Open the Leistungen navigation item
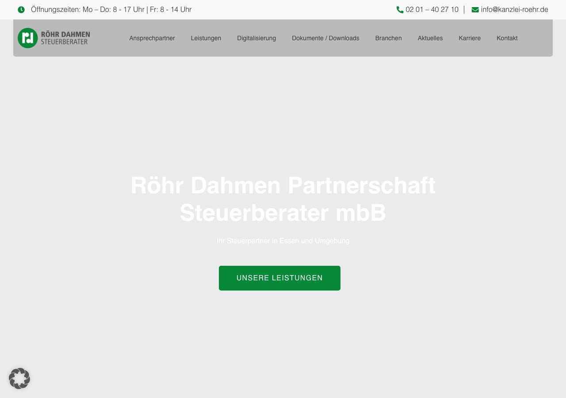 click(206, 38)
